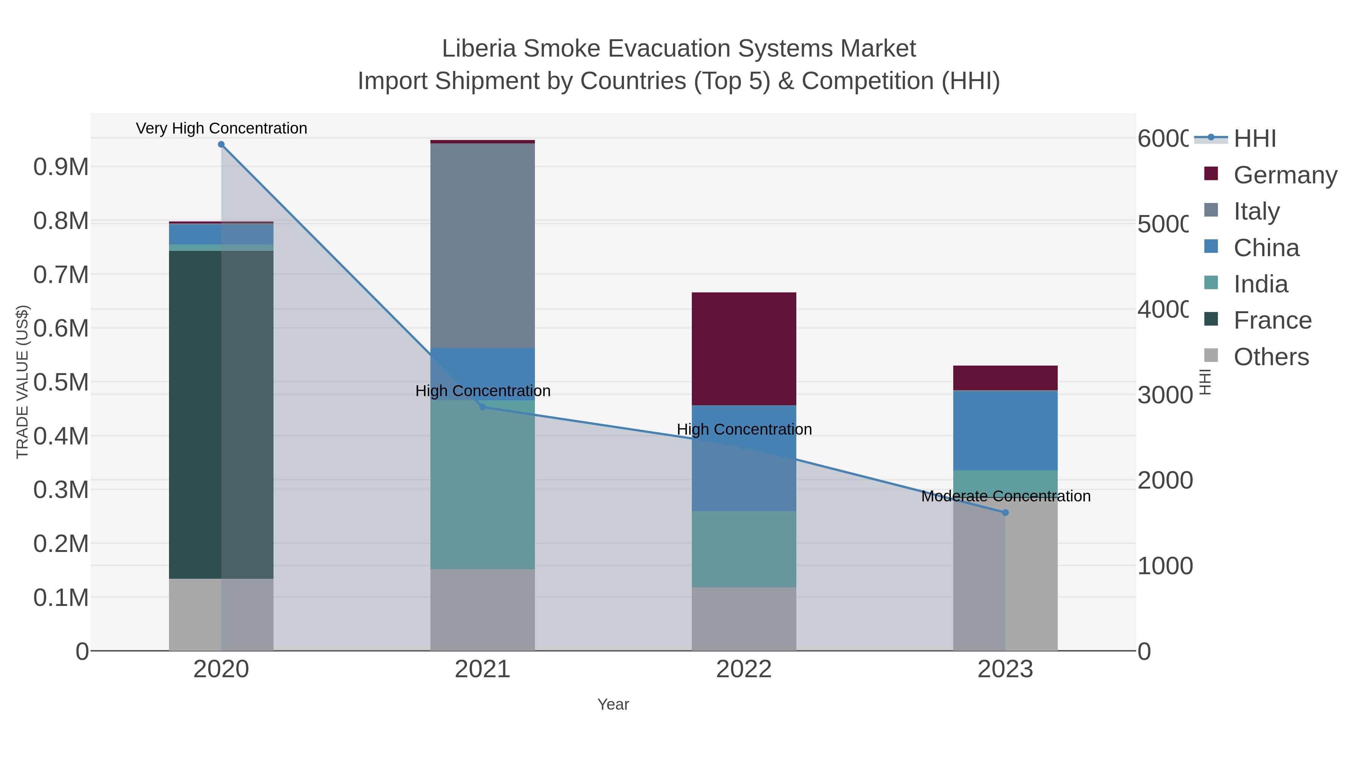Click the "Year" axis title
Screen dimensions: 1358x764
tap(613, 704)
